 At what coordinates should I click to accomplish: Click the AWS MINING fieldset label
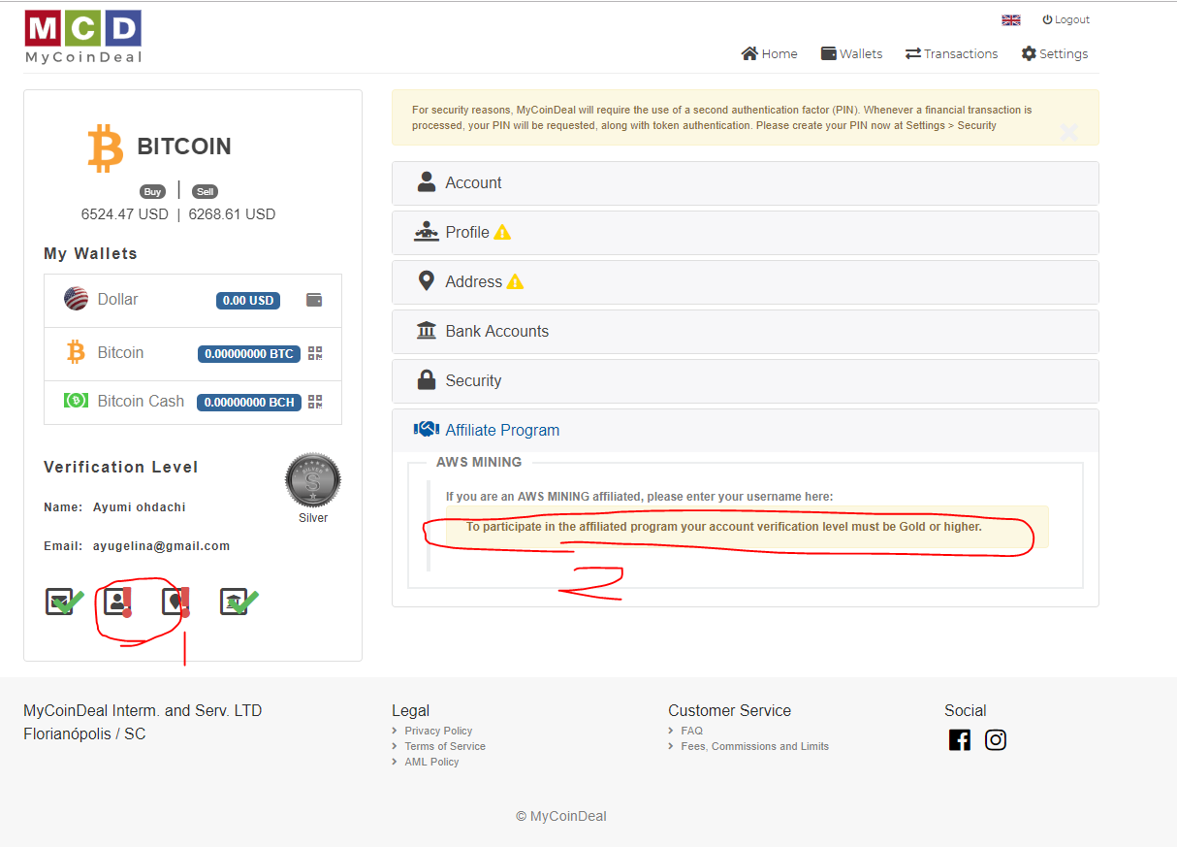click(479, 462)
